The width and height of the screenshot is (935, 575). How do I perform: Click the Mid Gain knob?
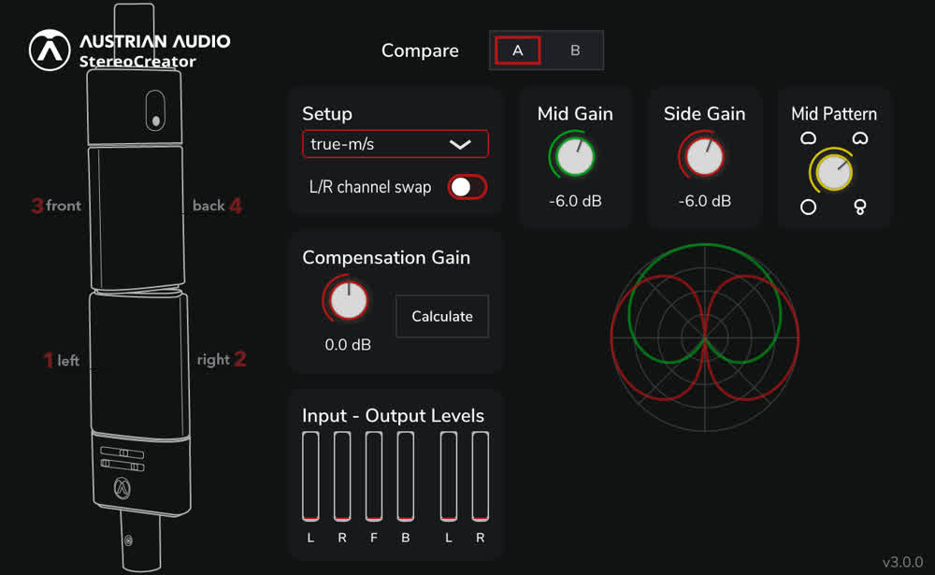(575, 156)
